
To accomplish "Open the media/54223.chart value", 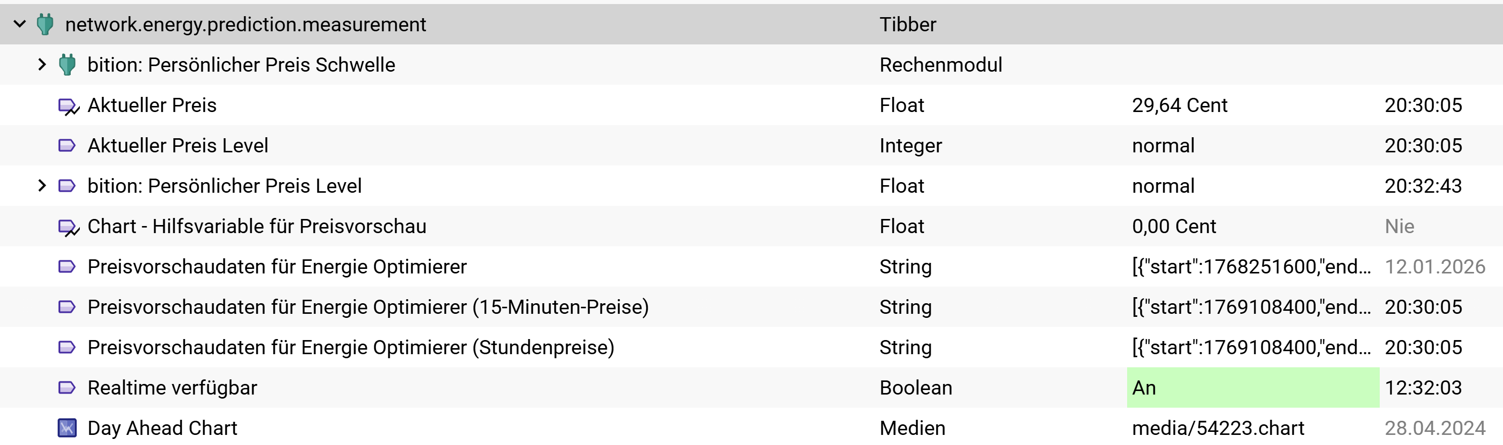I will 1218,428.
